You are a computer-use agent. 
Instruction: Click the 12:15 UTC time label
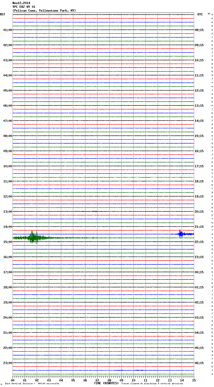pyautogui.click(x=199, y=91)
